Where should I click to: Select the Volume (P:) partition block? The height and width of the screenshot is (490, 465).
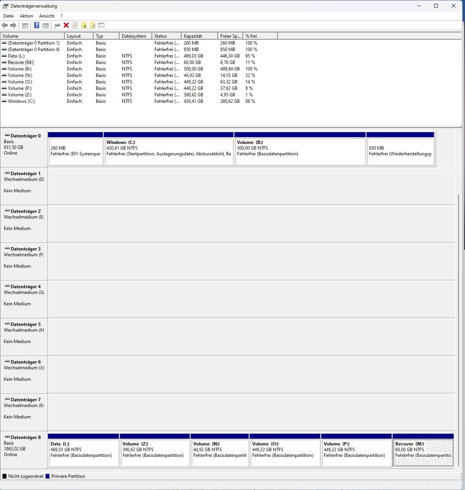357,450
